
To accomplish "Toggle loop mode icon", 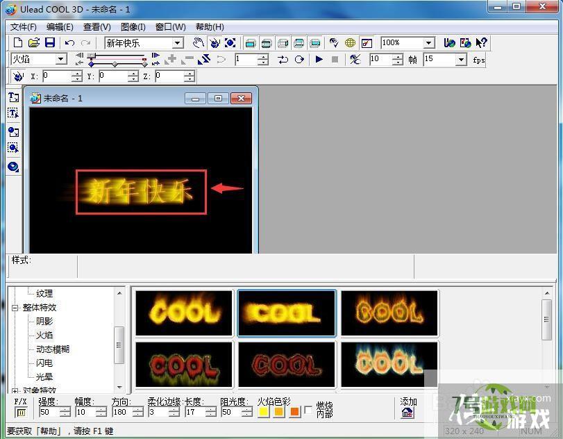I will tap(299, 59).
